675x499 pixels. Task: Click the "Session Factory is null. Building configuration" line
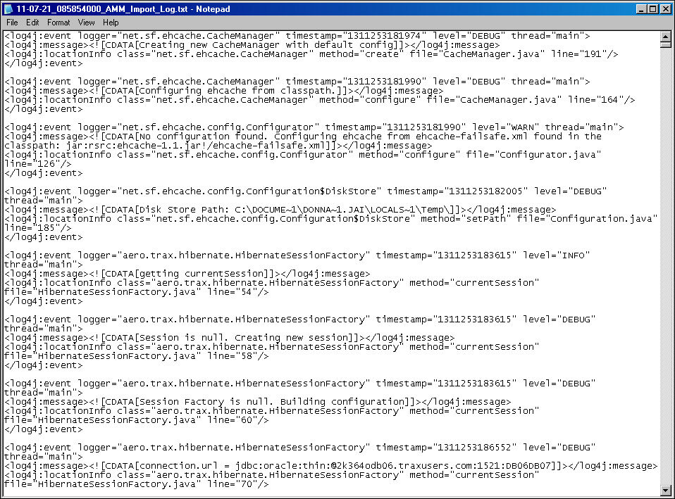(257, 402)
